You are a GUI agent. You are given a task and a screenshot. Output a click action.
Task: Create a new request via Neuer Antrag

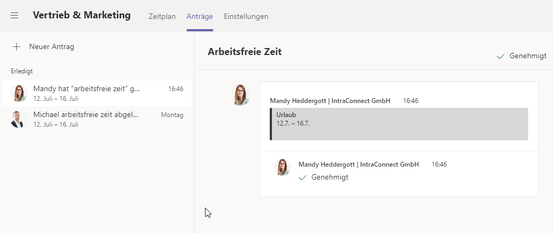pos(51,46)
